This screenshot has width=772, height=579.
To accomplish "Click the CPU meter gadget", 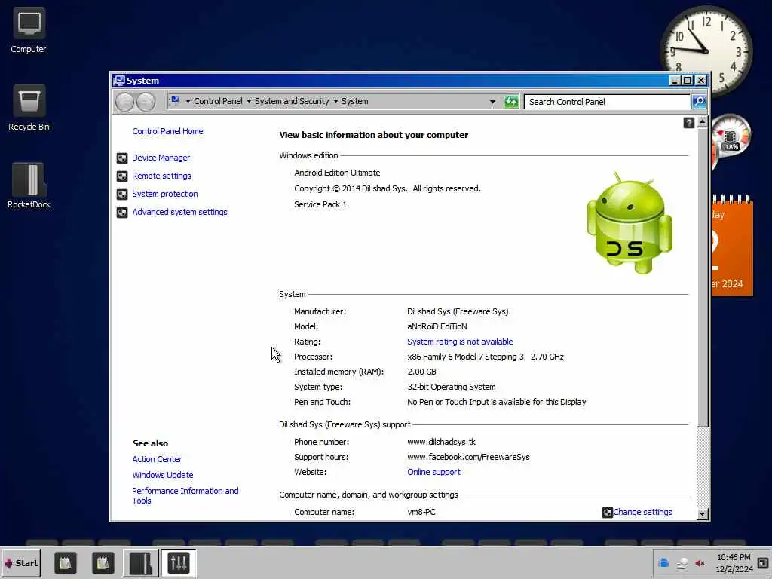I will point(730,136).
